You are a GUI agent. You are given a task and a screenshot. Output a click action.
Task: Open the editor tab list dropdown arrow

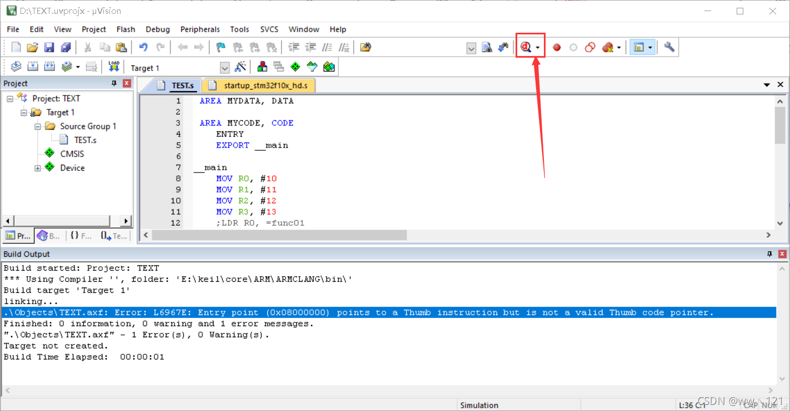(767, 85)
